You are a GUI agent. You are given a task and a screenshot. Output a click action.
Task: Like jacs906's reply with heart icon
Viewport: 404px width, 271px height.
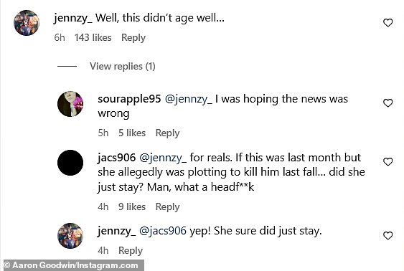[x=387, y=161]
